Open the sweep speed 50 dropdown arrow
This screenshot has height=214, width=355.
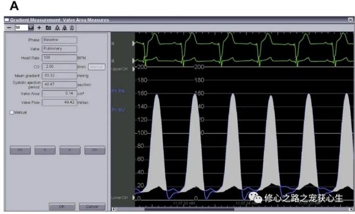pos(31,28)
